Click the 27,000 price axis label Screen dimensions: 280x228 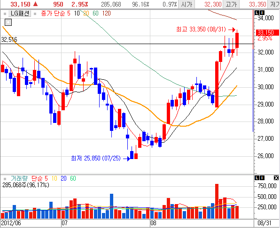click(265, 139)
